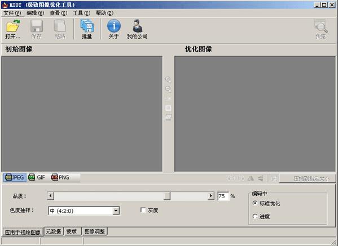Switch to the PNG format tab

coord(60,178)
